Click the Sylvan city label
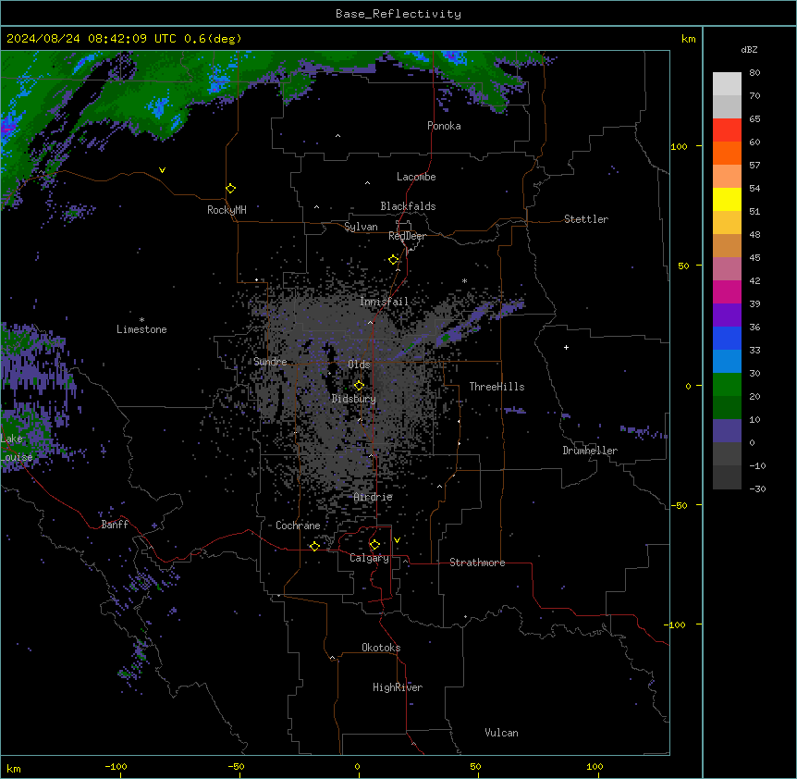797x779 pixels. point(361,227)
